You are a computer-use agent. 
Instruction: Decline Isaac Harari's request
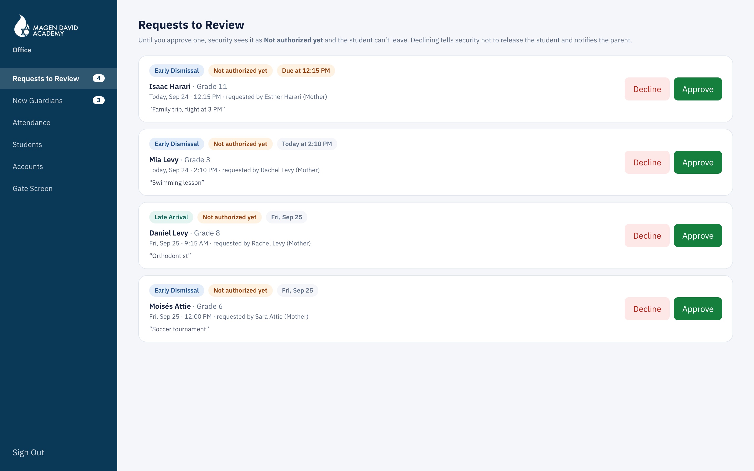click(647, 89)
